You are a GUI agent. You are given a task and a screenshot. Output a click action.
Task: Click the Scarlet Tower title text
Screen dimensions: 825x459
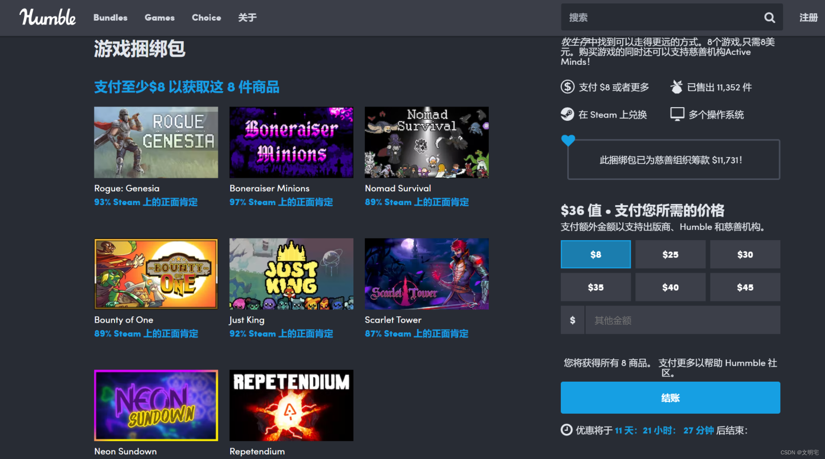[x=393, y=320]
